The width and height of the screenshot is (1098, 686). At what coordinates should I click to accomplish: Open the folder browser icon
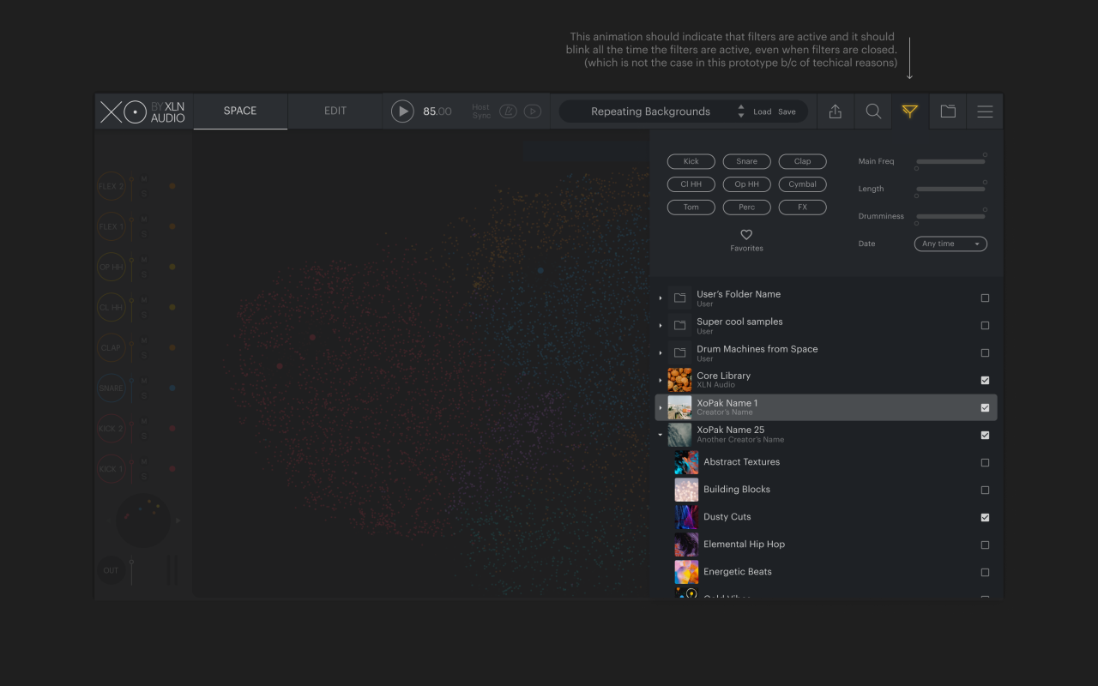coord(948,111)
